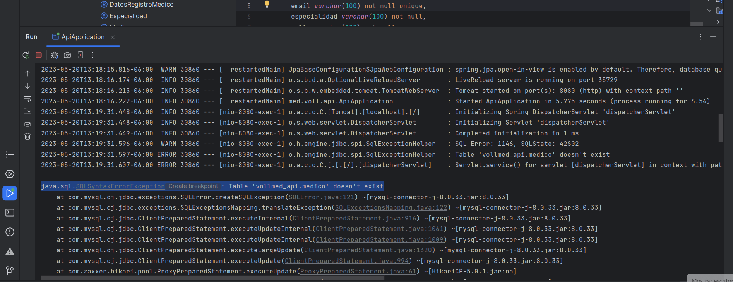Viewport: 733px width, 282px height.
Task: Open the ClientPreparedStatement.java:1061 link
Action: [380, 229]
